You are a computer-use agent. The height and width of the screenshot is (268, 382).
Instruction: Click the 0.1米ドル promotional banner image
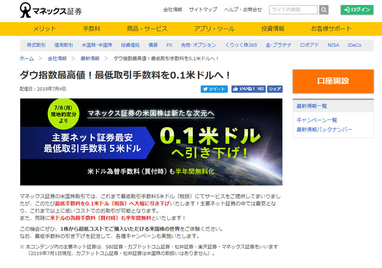151,142
